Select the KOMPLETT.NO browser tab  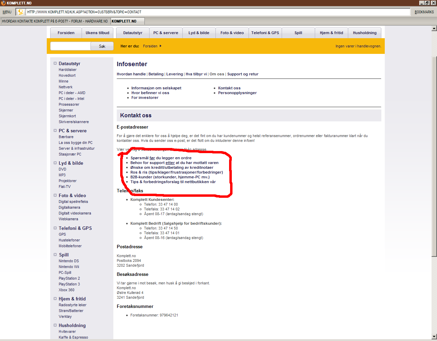[127, 21]
